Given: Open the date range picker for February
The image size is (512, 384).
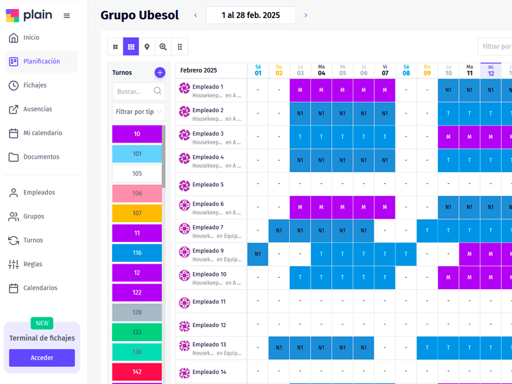Looking at the screenshot, I should 250,15.
